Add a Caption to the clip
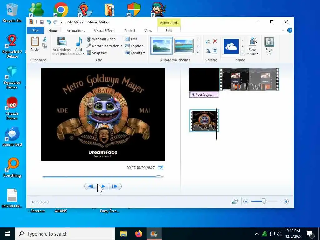320x240 pixels. (134, 46)
